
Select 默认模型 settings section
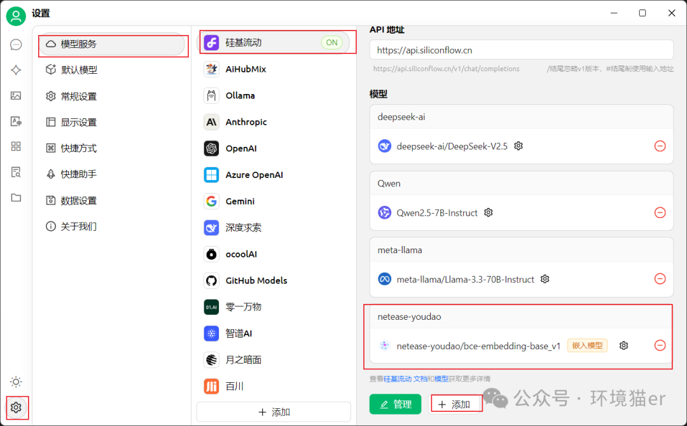(112, 70)
